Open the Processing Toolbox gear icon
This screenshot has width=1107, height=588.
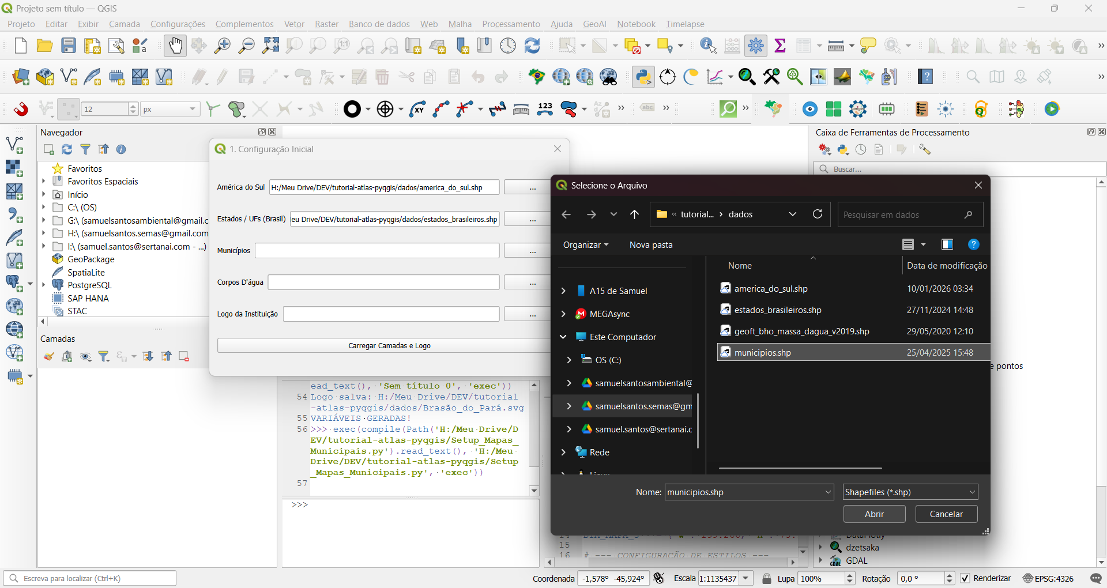757,46
